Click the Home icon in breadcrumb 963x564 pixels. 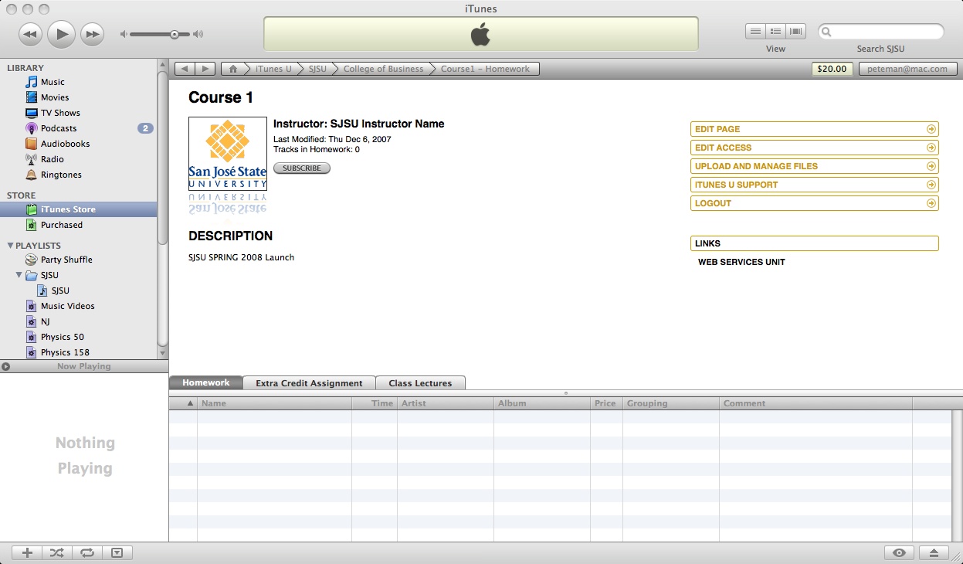[233, 69]
